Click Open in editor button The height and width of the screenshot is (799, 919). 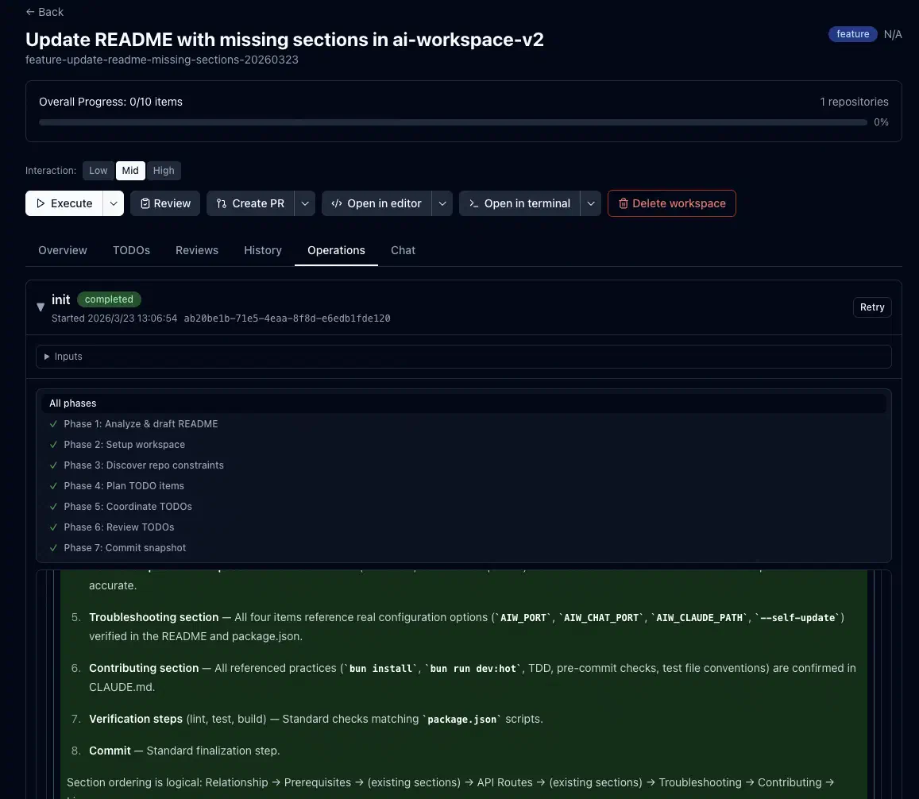click(376, 203)
